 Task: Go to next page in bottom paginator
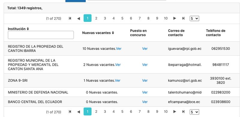(x=175, y=112)
